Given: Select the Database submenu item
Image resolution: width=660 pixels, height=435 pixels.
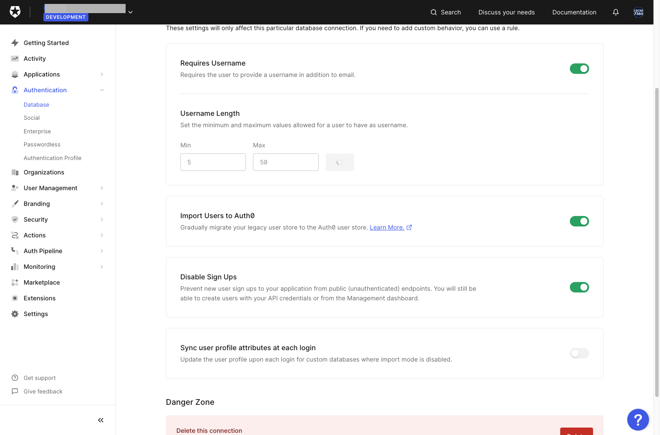Looking at the screenshot, I should click(36, 105).
